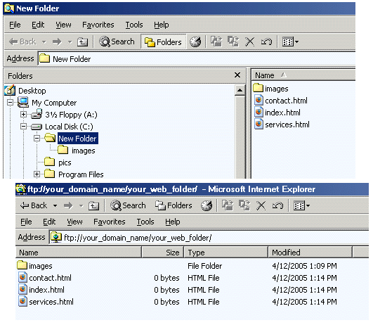373x325 pixels.
Task: Click the Undo icon in the top window toolbar
Action: click(x=266, y=42)
